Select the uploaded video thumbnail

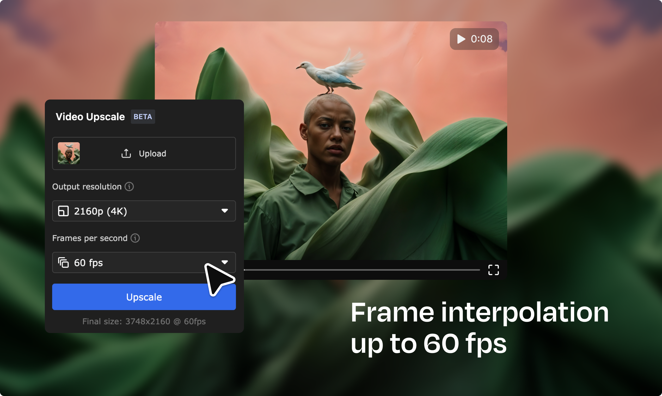[69, 153]
